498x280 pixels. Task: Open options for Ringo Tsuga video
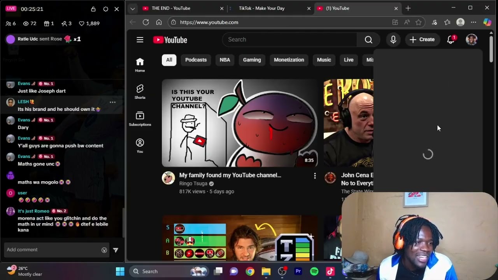315,176
